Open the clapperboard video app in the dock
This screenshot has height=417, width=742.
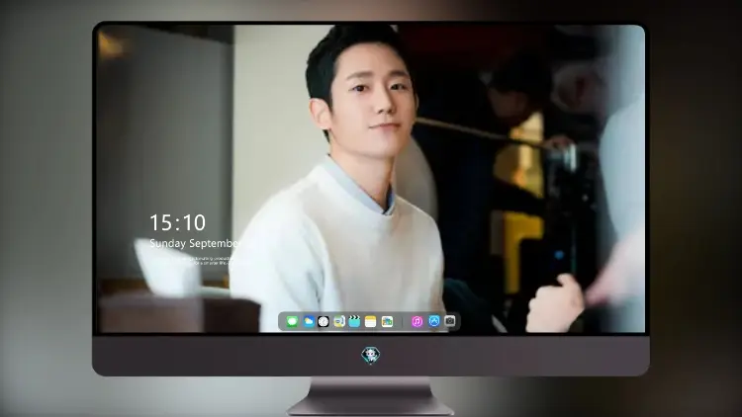354,321
